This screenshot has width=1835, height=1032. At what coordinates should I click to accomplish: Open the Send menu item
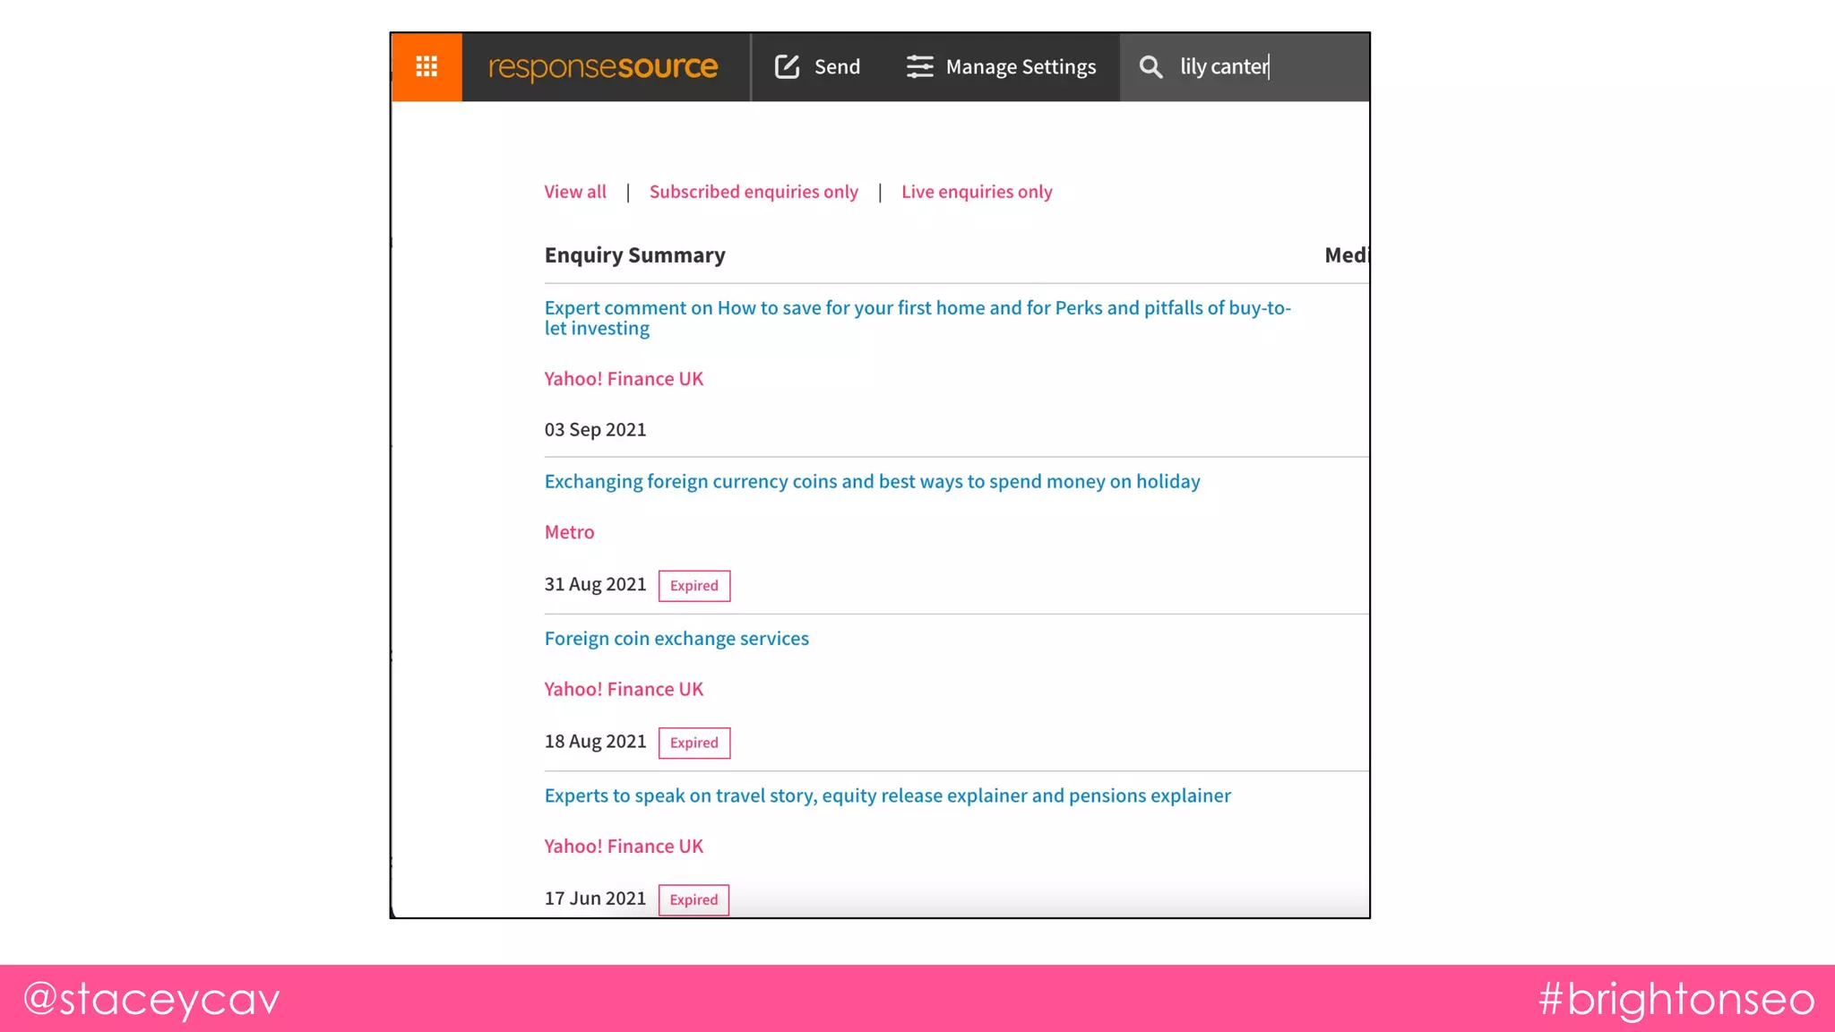[837, 67]
